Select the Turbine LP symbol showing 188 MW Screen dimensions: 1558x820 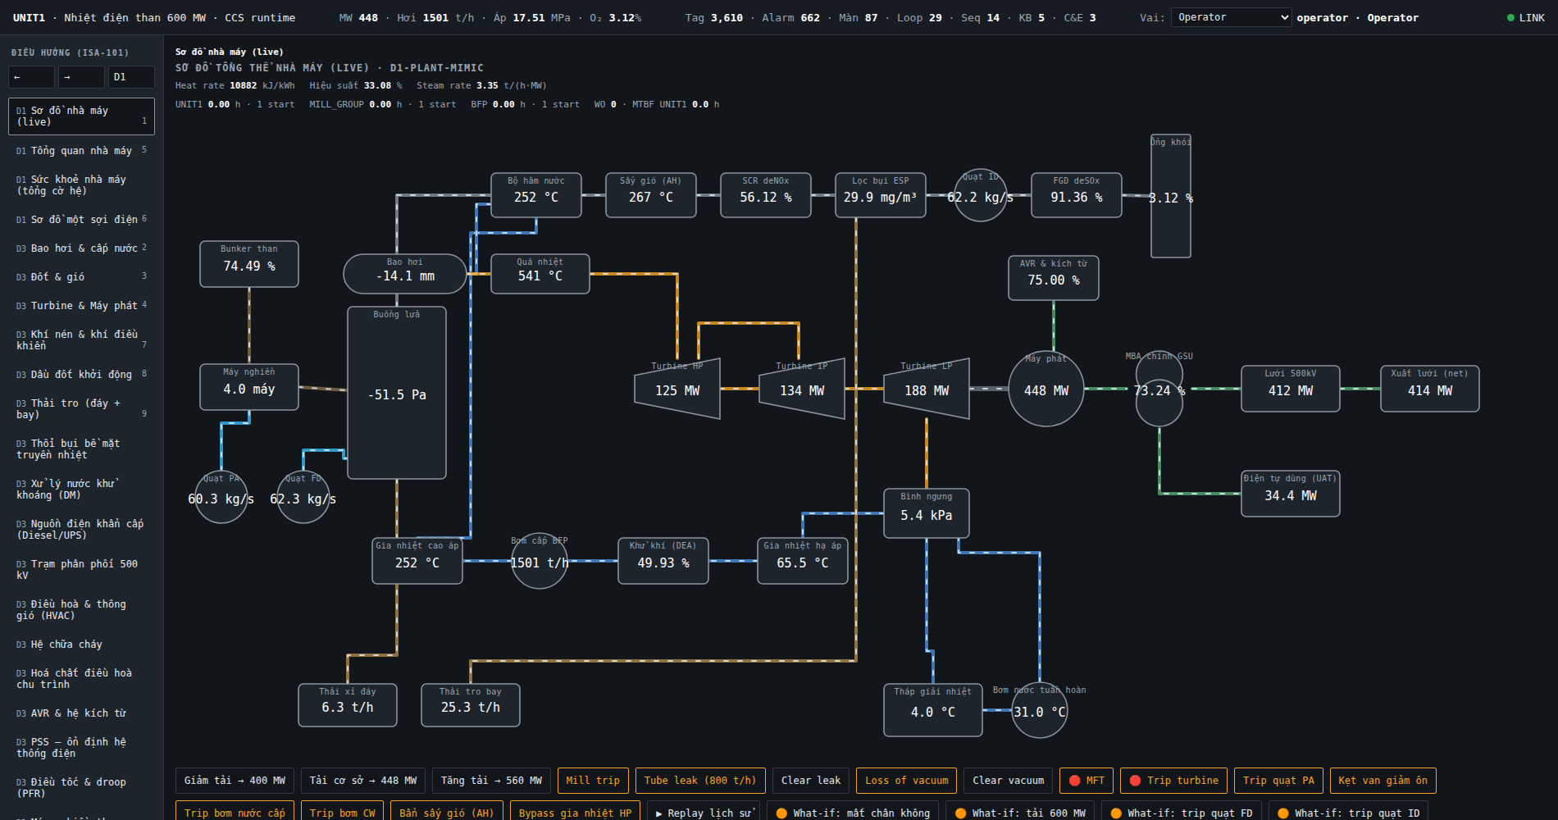pyautogui.click(x=927, y=389)
